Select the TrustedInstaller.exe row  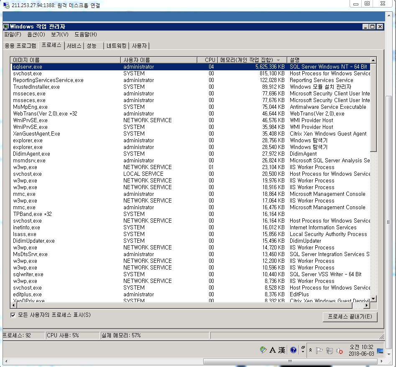click(191, 87)
